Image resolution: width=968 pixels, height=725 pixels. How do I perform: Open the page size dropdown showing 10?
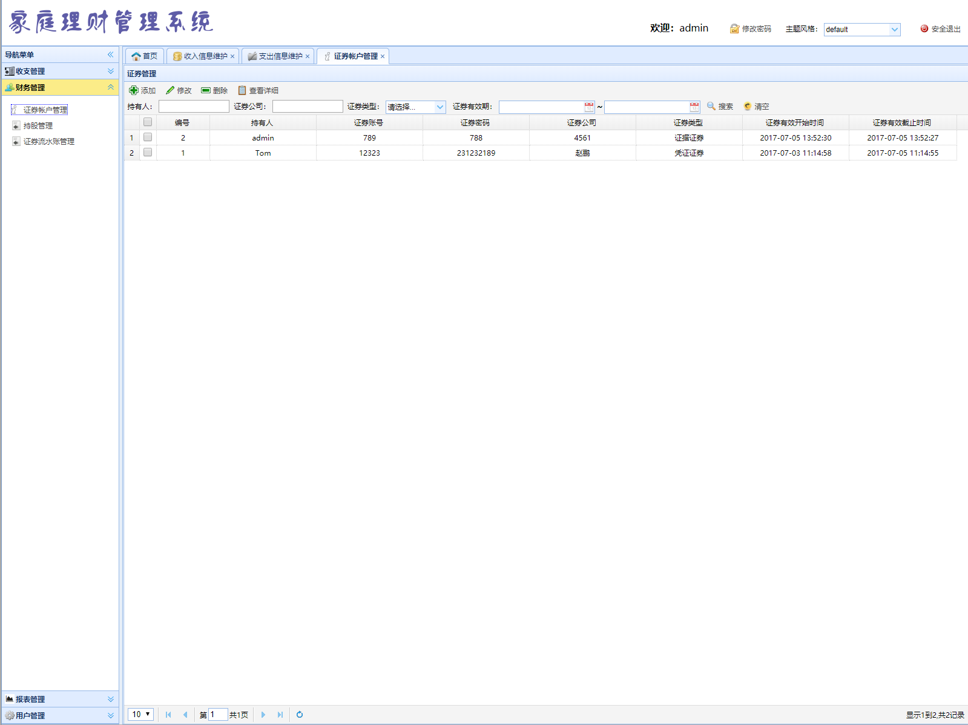pyautogui.click(x=140, y=715)
